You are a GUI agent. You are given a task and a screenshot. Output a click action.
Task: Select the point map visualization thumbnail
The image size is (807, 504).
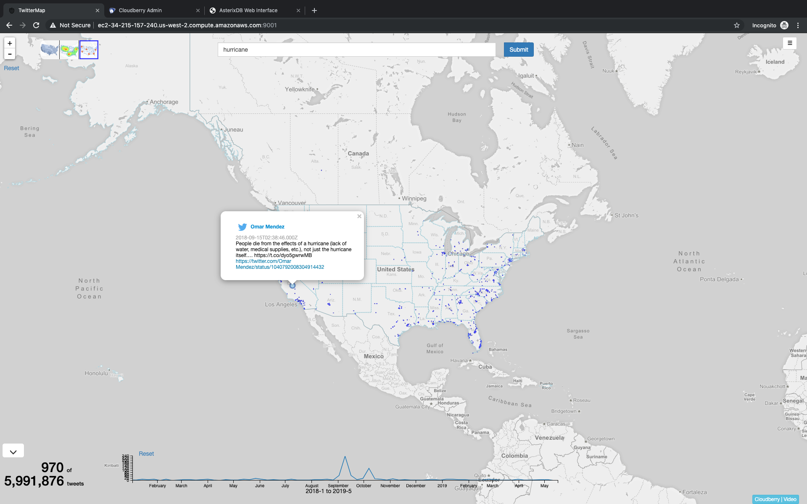[x=88, y=50]
